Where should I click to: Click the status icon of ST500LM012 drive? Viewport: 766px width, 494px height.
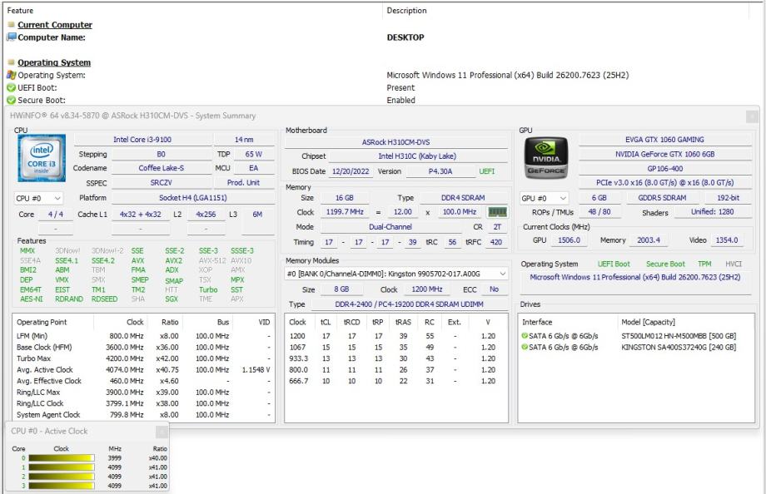coord(525,336)
